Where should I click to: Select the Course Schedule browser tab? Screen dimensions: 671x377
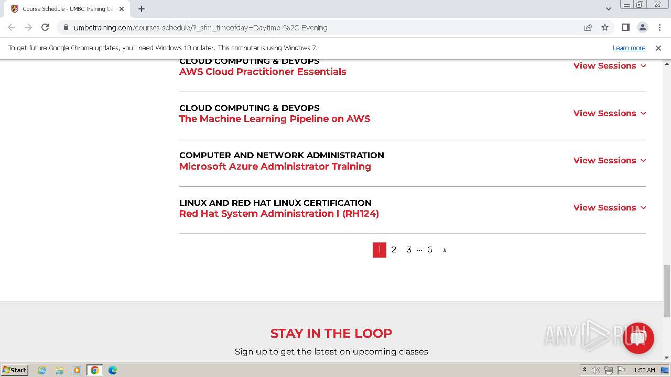coord(68,9)
